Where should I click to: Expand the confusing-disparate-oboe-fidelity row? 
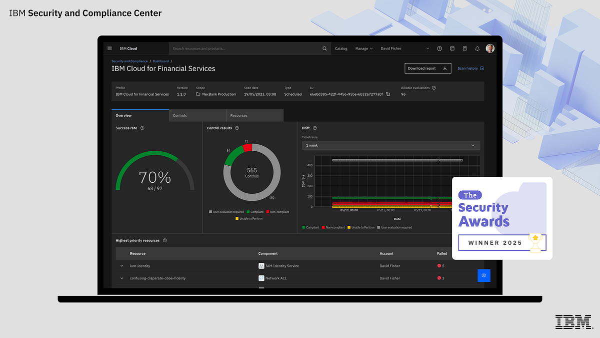point(121,278)
